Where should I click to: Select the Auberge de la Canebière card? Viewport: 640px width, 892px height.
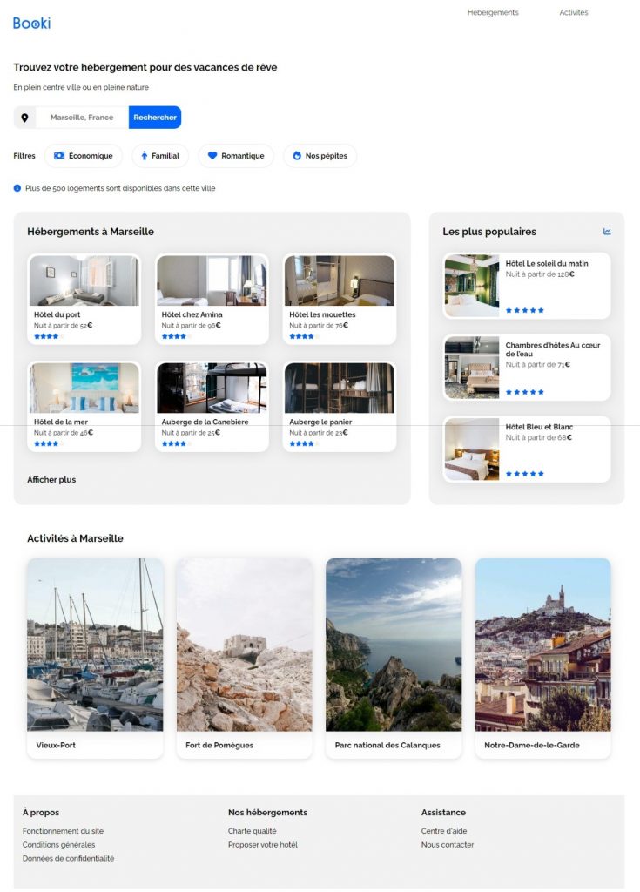click(212, 407)
